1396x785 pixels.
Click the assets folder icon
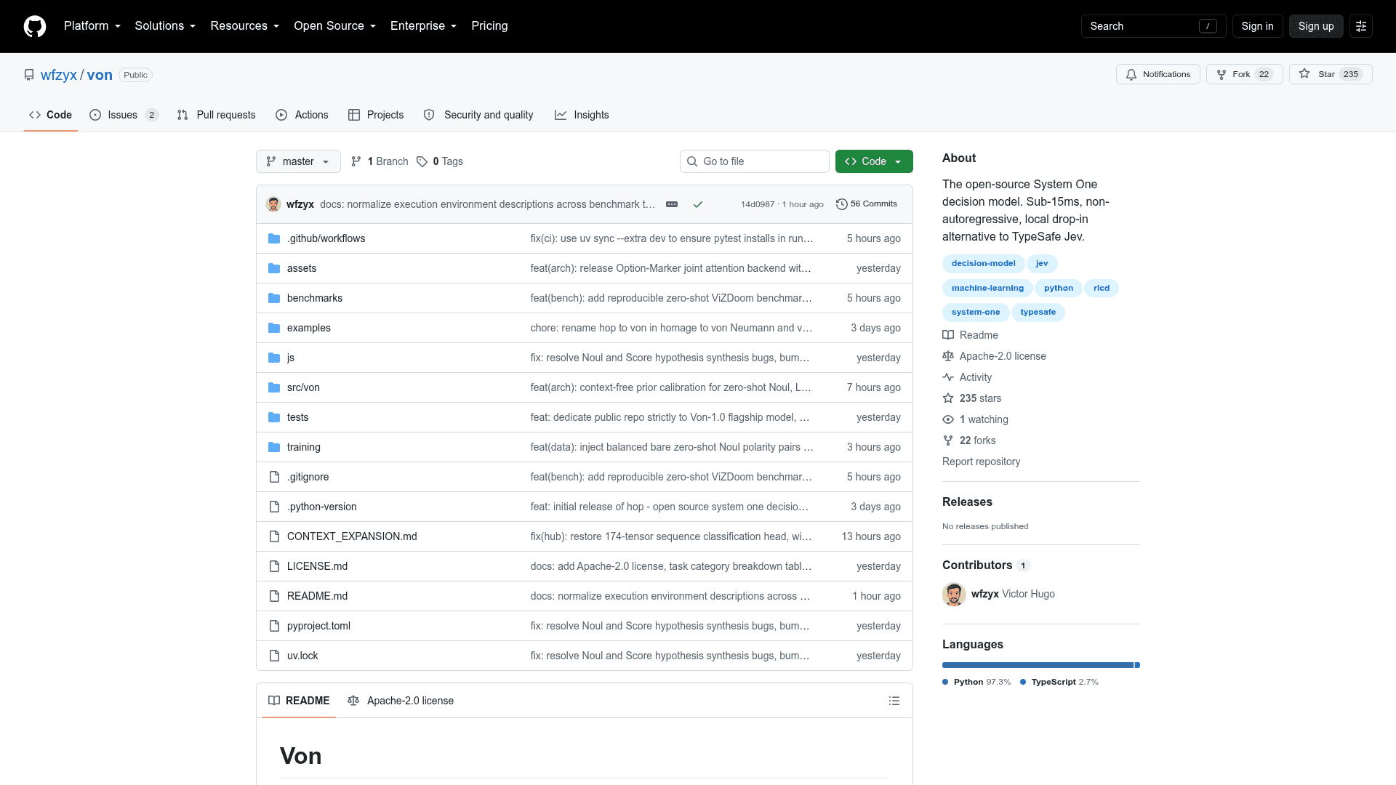274,268
